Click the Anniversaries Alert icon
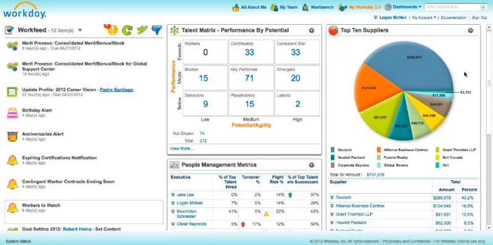This screenshot has width=493, height=245. (12, 136)
